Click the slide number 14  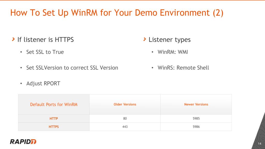click(x=260, y=144)
